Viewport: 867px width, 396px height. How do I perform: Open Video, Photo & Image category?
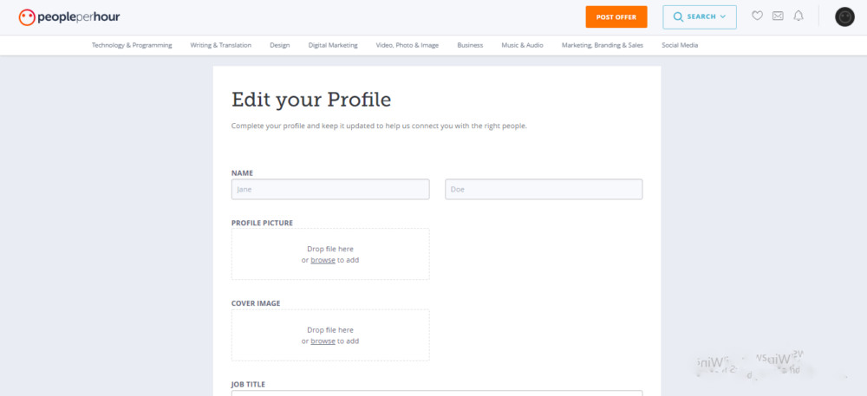tap(407, 45)
